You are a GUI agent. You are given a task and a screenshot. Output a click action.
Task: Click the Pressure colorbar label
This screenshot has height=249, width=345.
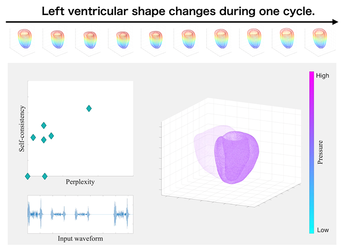click(320, 153)
